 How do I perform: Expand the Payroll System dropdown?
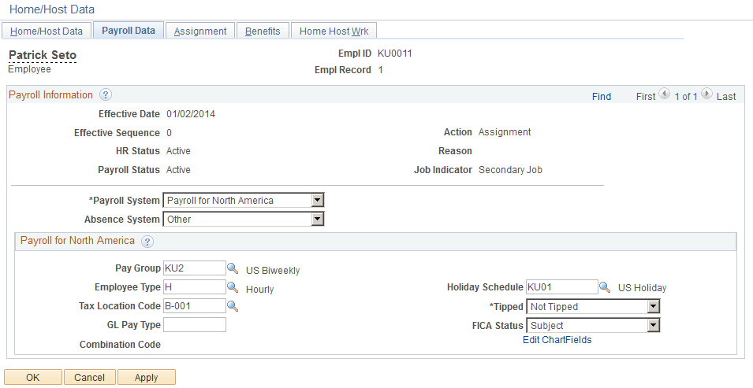tap(317, 200)
